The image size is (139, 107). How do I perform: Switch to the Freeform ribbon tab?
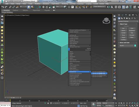tap(15, 10)
